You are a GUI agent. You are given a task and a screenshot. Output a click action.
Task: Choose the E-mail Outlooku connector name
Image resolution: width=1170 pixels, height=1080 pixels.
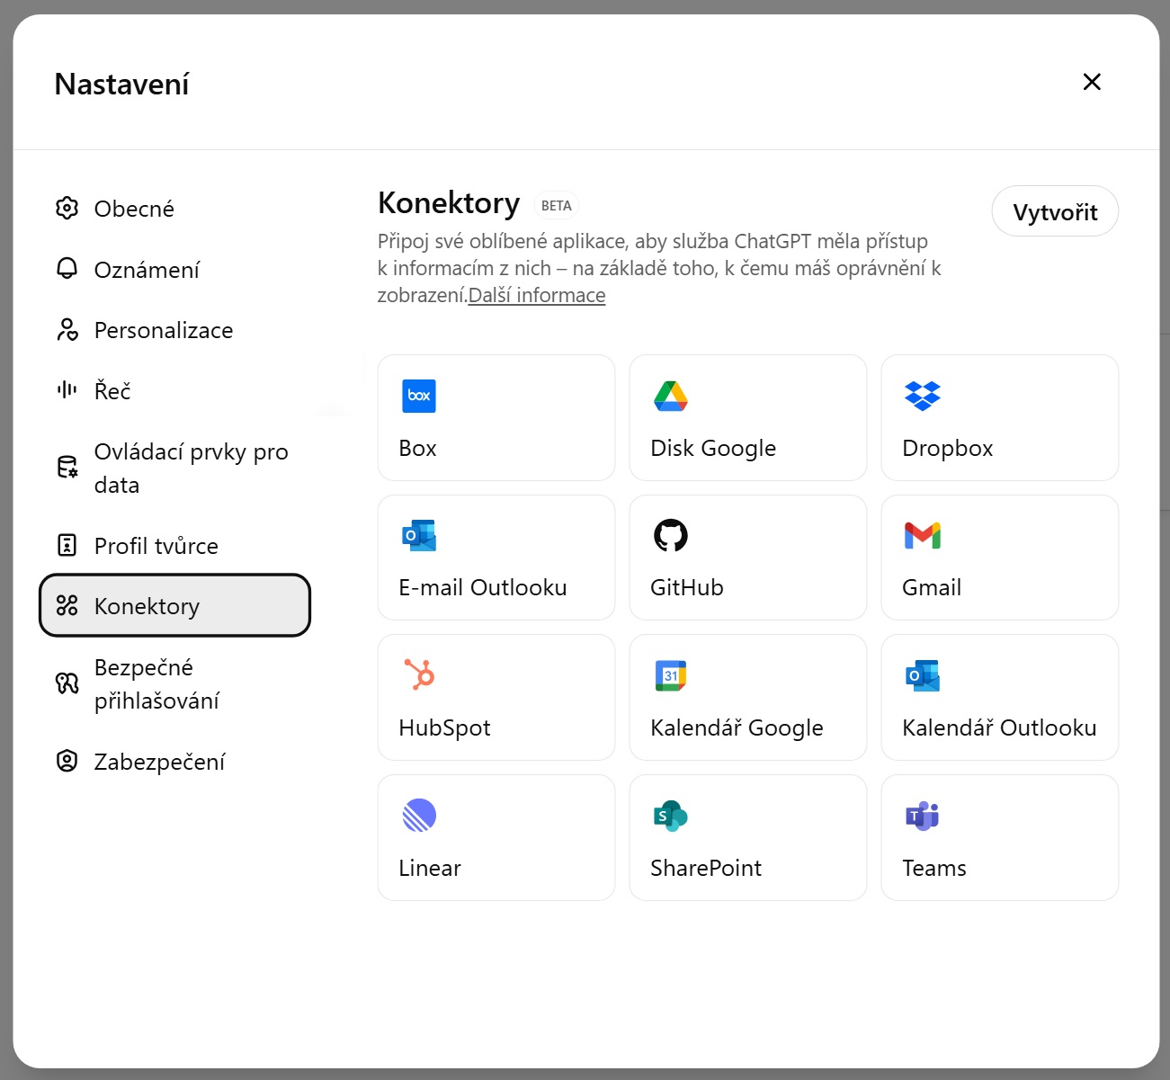click(483, 587)
